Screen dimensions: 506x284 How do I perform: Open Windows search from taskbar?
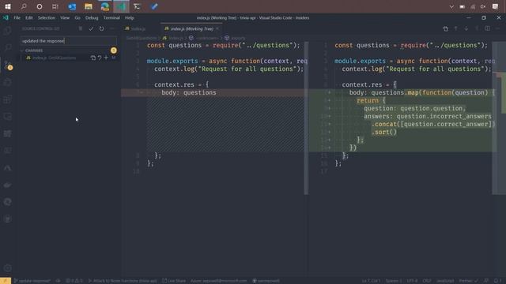(x=24, y=6)
